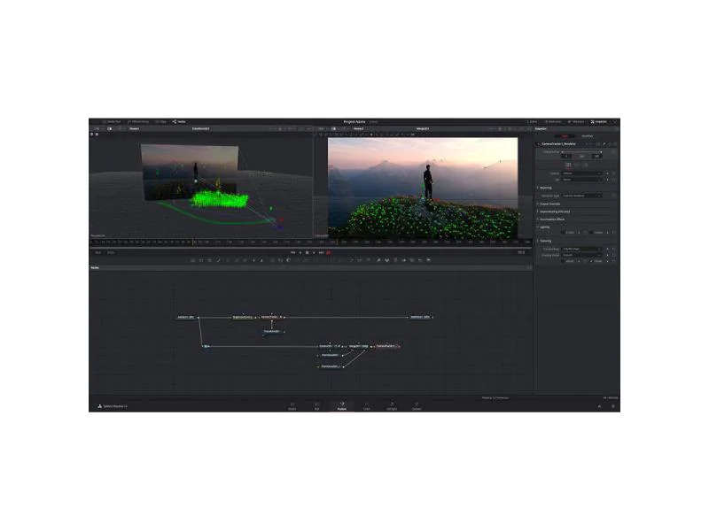This screenshot has height=531, width=709.
Task: Select the CameraTracker1 Renderer node
Action: tap(387, 346)
